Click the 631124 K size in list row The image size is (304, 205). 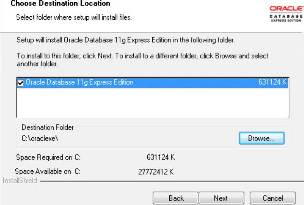coord(272,82)
